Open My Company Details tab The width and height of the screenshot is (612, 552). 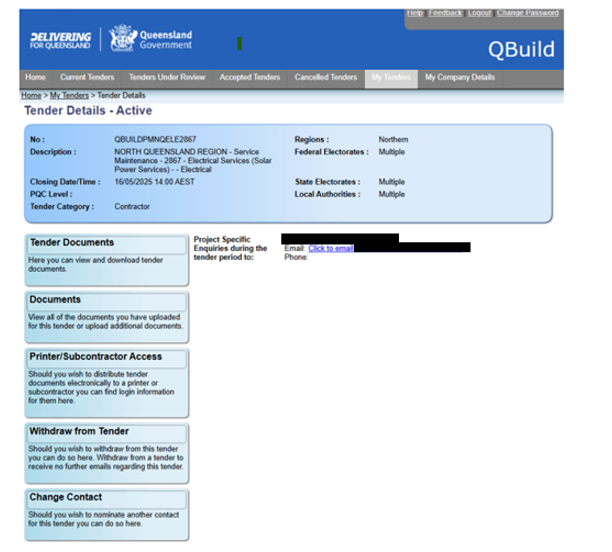point(460,78)
